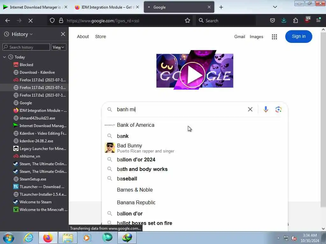Open About link

[x=83, y=37]
